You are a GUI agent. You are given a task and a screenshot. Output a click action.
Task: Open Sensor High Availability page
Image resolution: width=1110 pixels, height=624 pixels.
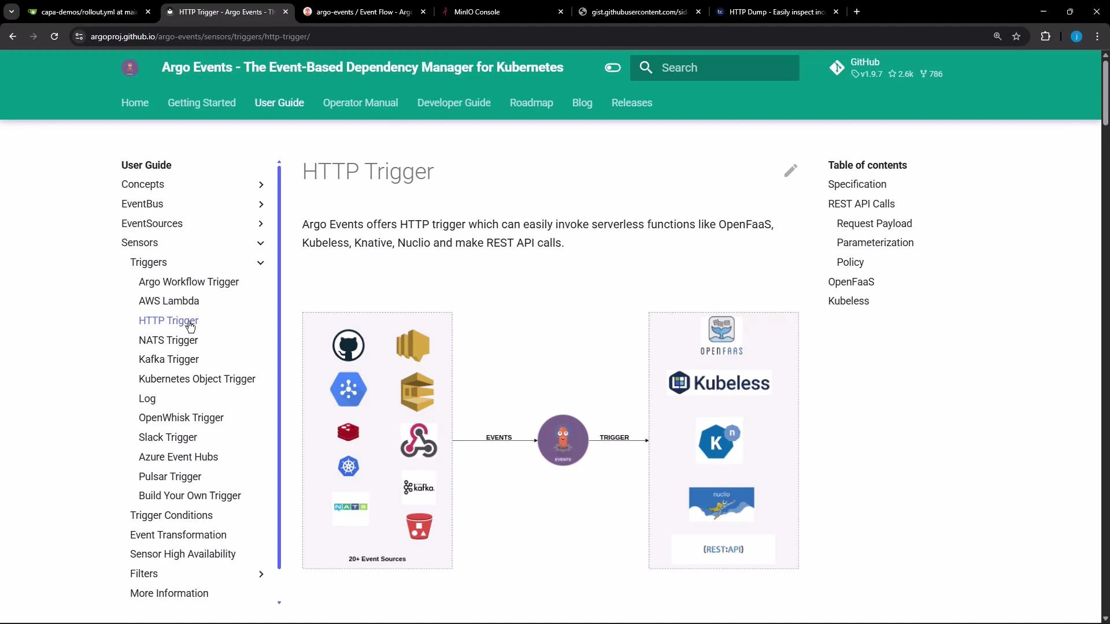183,554
